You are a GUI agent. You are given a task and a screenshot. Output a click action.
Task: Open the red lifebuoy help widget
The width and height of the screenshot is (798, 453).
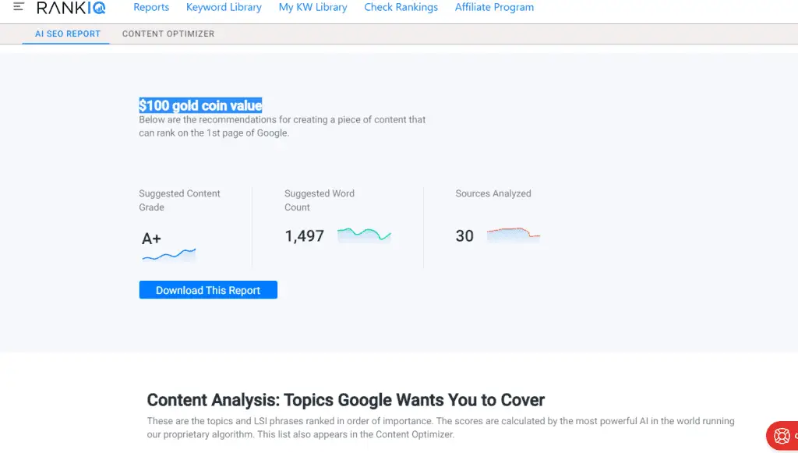tap(781, 436)
